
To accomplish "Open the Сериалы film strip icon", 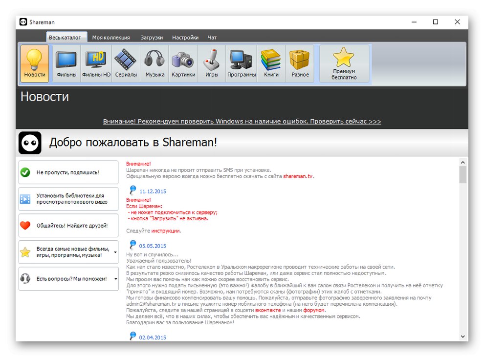I will [x=126, y=63].
